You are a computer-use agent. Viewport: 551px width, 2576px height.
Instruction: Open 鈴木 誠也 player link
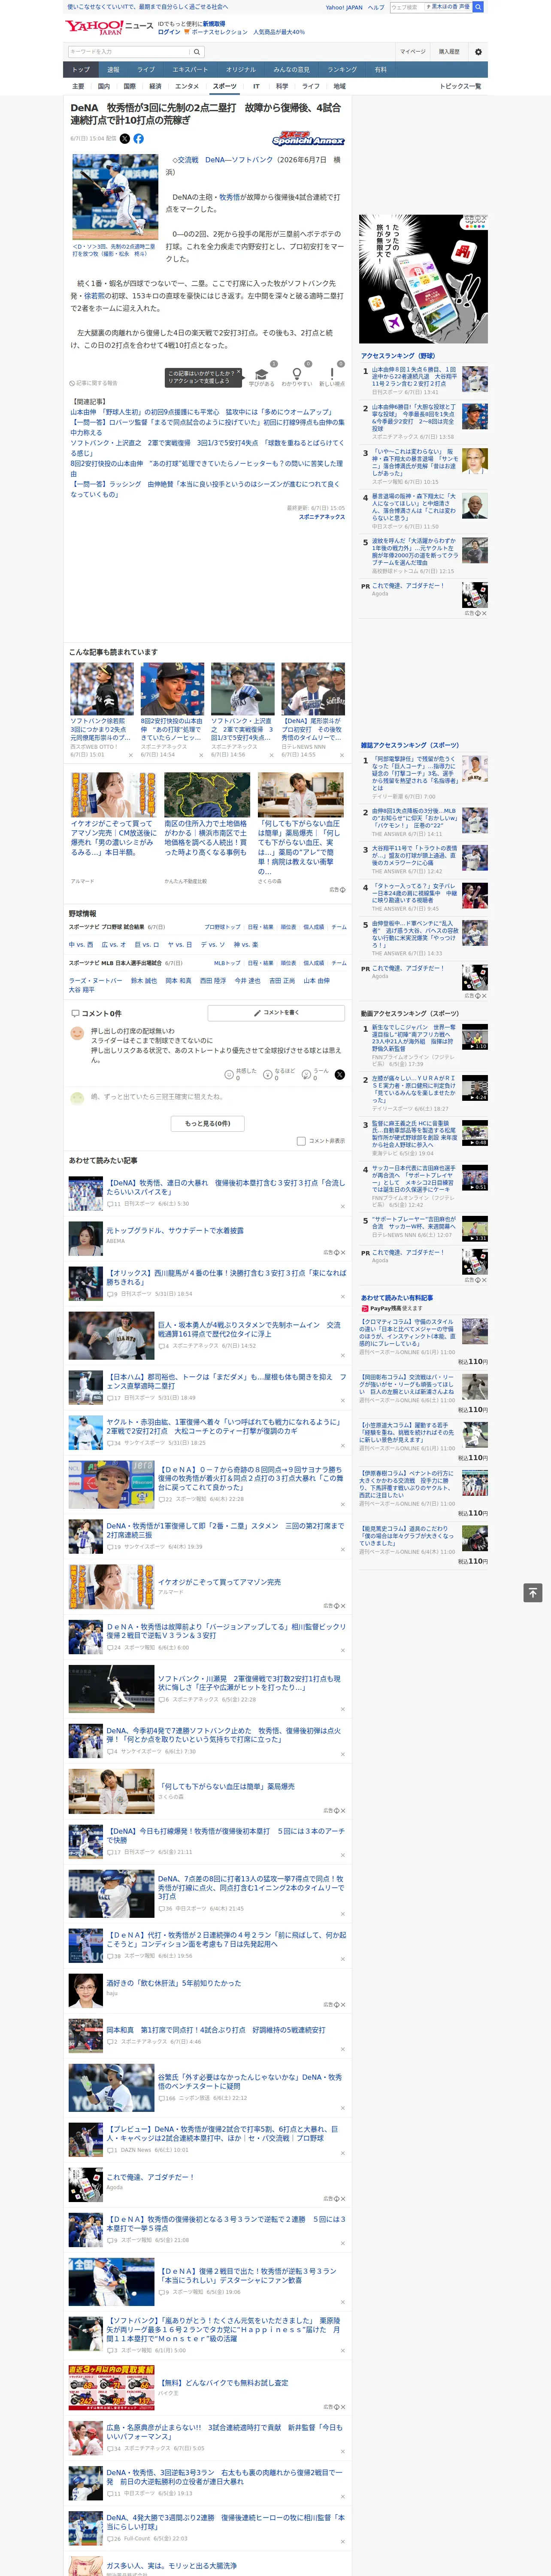144,980
